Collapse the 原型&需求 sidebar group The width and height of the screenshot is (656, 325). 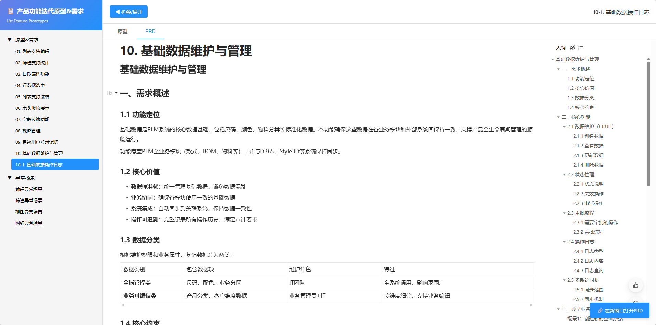coord(10,40)
